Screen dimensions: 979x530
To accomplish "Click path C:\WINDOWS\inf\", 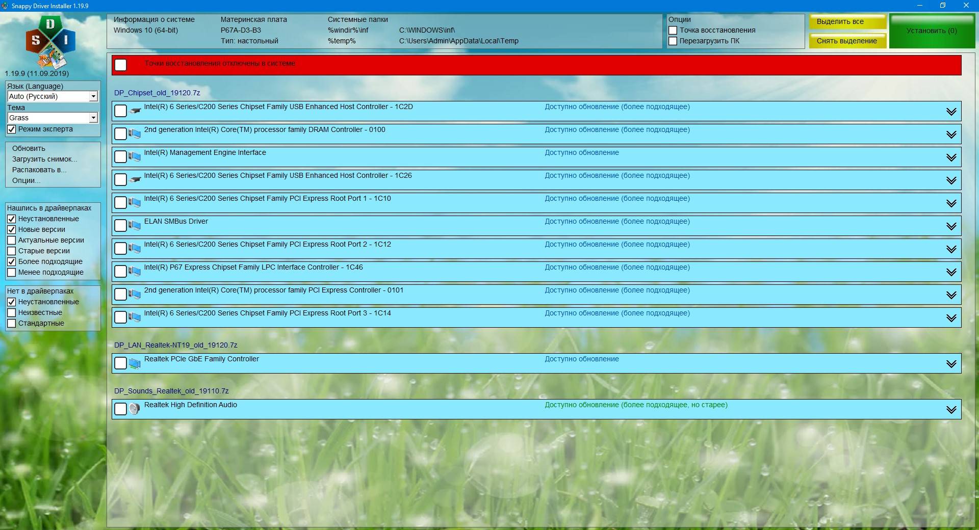I will (427, 30).
